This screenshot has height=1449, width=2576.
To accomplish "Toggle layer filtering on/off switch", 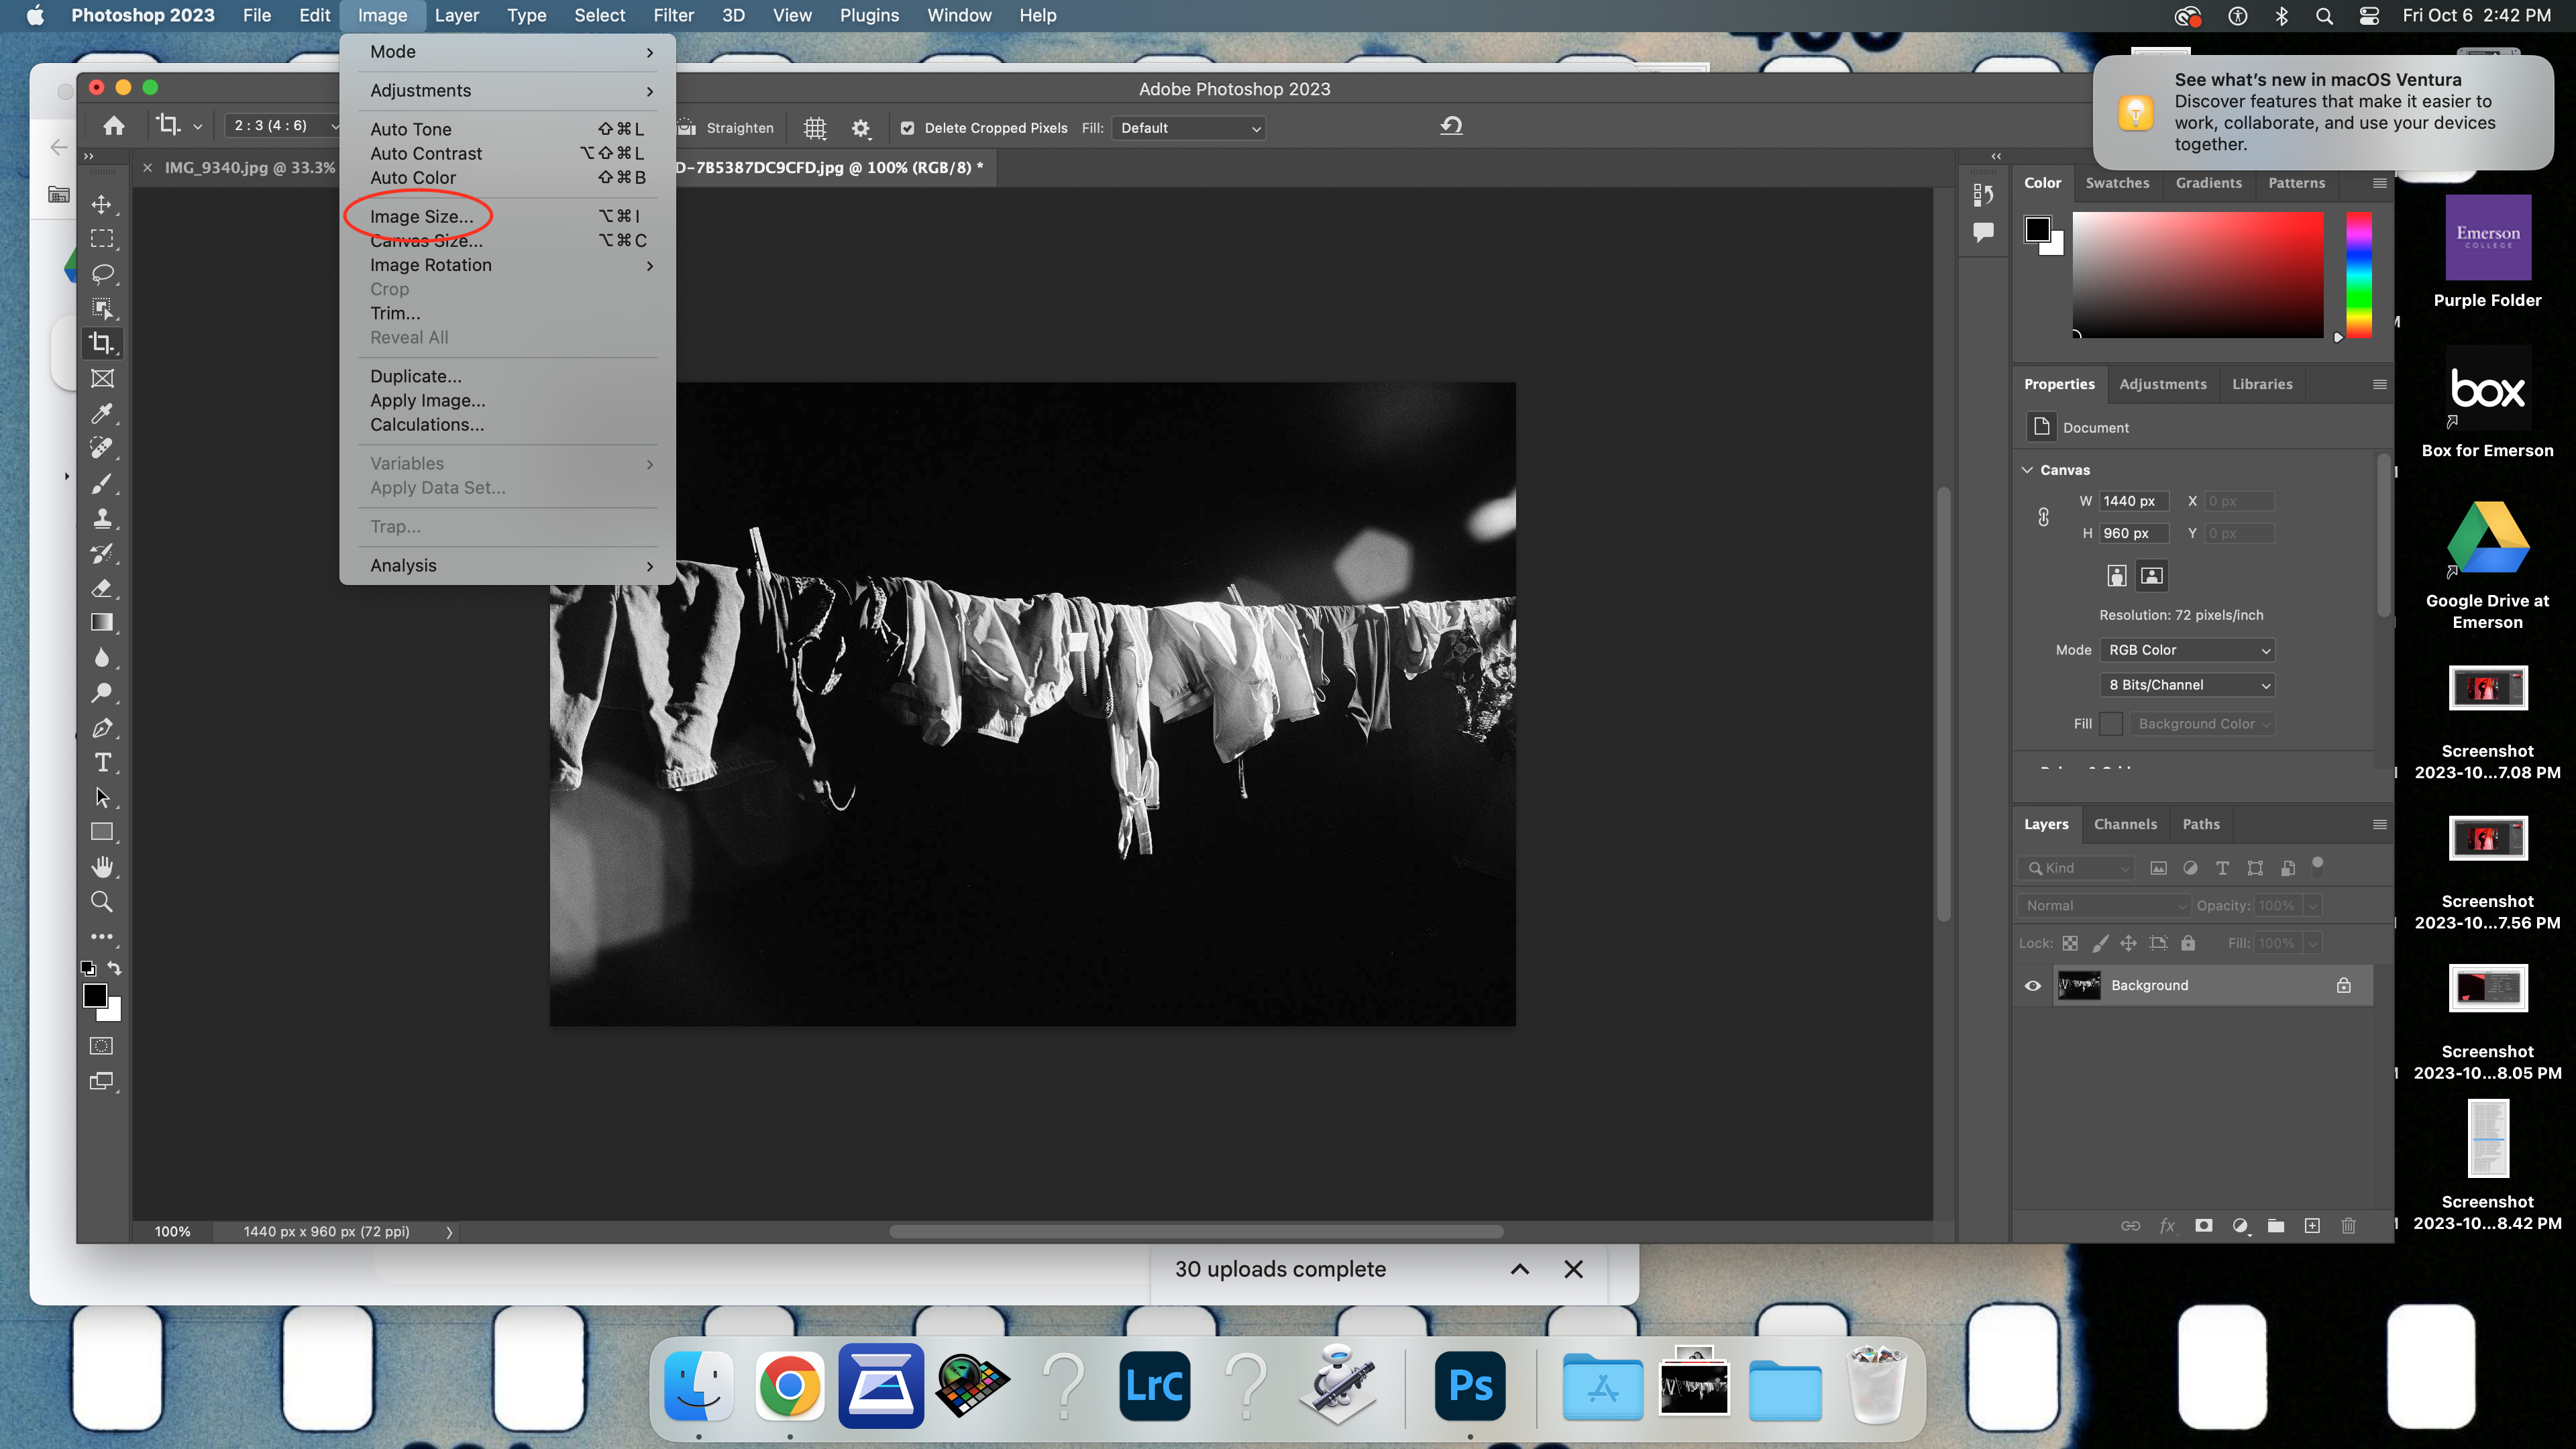I will coord(2318,866).
